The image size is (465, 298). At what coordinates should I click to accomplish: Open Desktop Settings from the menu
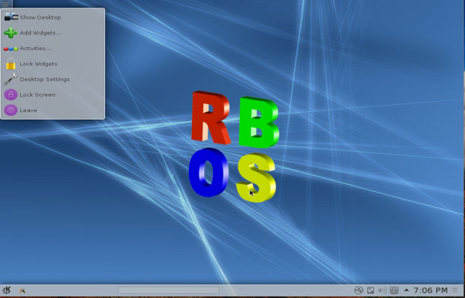tap(52, 79)
